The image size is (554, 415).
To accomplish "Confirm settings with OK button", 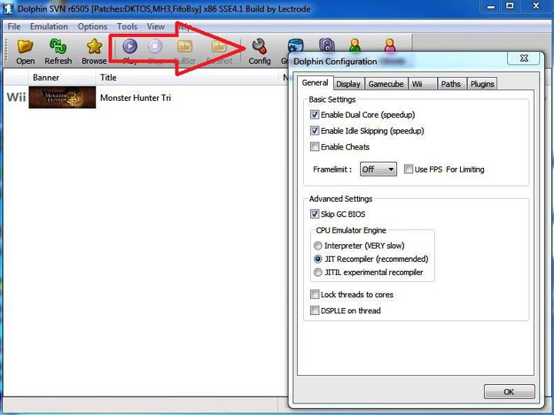I will (509, 392).
